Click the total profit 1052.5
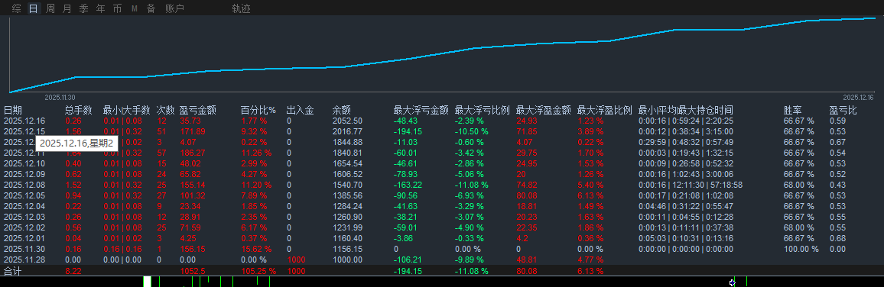The height and width of the screenshot is (287, 884). [x=192, y=271]
